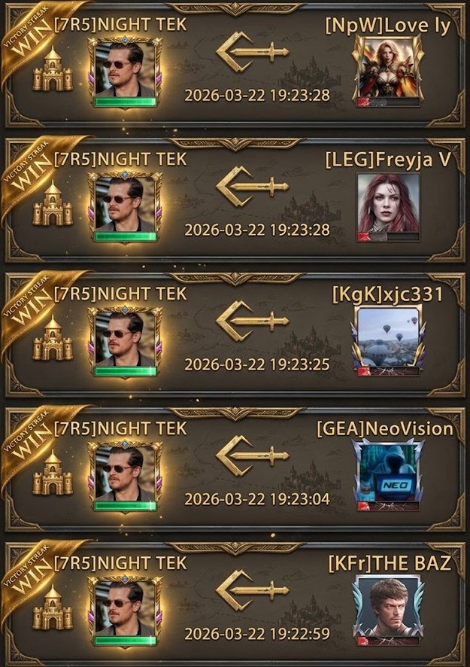Open the battle report timestamped 19:22:59
This screenshot has height=667, width=470.
click(x=235, y=604)
